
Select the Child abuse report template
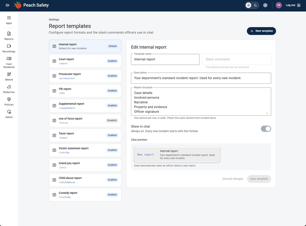(85, 180)
